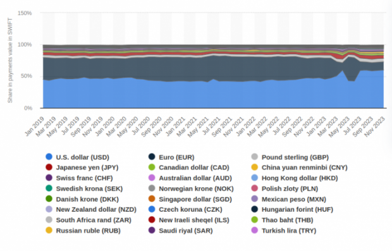Click the Canadian dollar (CAD) legend label
Screen dimensions: 392x251
coord(194,168)
